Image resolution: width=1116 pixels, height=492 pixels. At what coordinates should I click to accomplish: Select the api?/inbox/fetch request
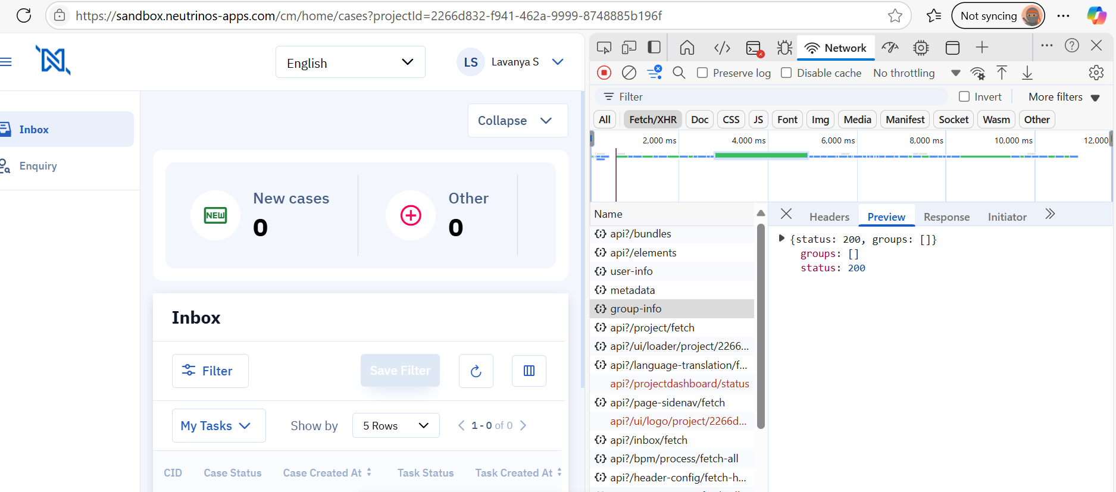point(648,440)
